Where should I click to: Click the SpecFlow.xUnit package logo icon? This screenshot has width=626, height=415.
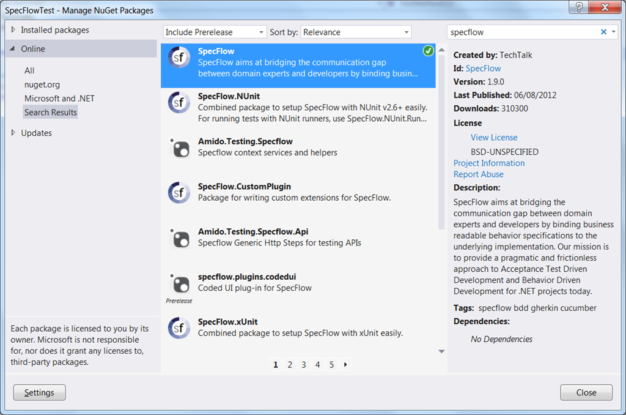pos(179,329)
